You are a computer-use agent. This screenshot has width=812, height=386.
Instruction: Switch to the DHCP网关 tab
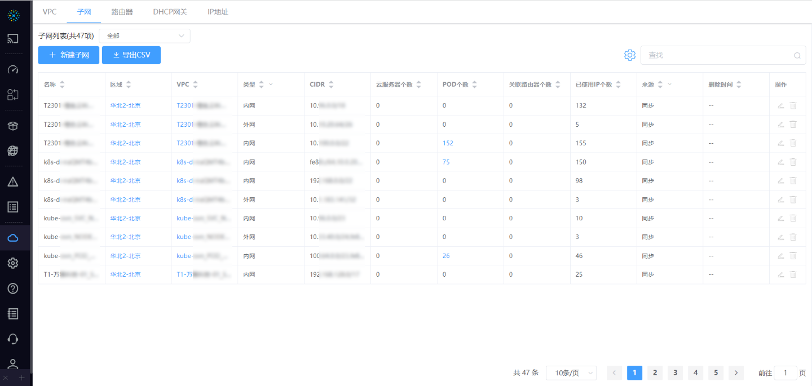pos(170,12)
